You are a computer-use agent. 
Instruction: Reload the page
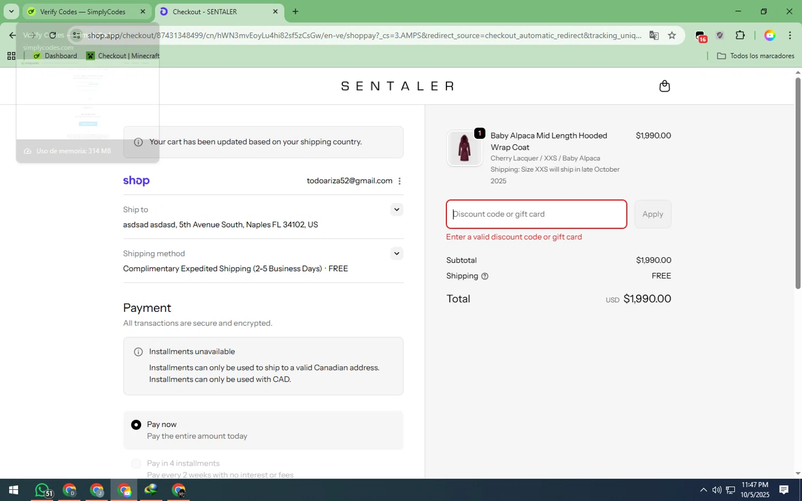[x=52, y=35]
